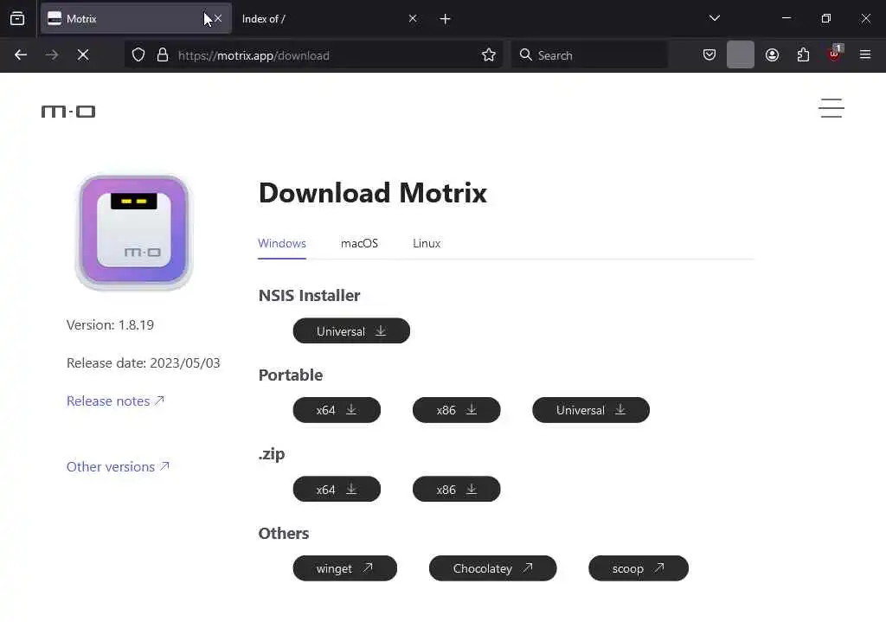Open Firefox View recent browsing icon
This screenshot has width=886, height=622.
17,19
